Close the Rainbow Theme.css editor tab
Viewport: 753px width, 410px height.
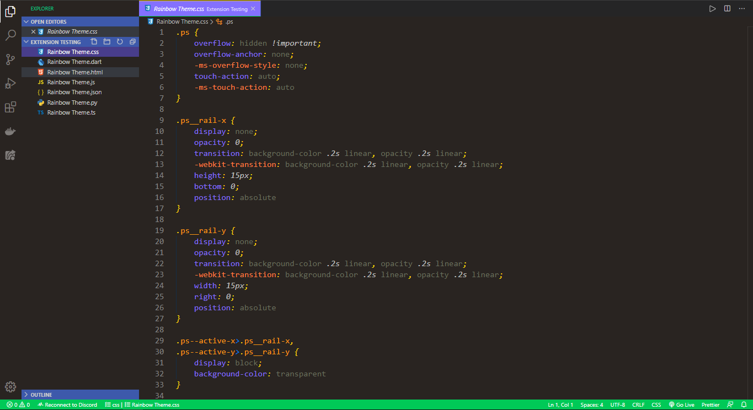pos(253,9)
